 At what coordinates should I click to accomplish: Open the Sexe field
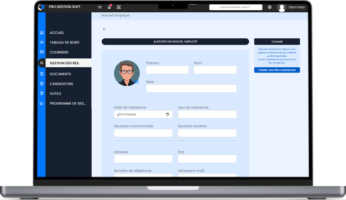tap(191, 88)
